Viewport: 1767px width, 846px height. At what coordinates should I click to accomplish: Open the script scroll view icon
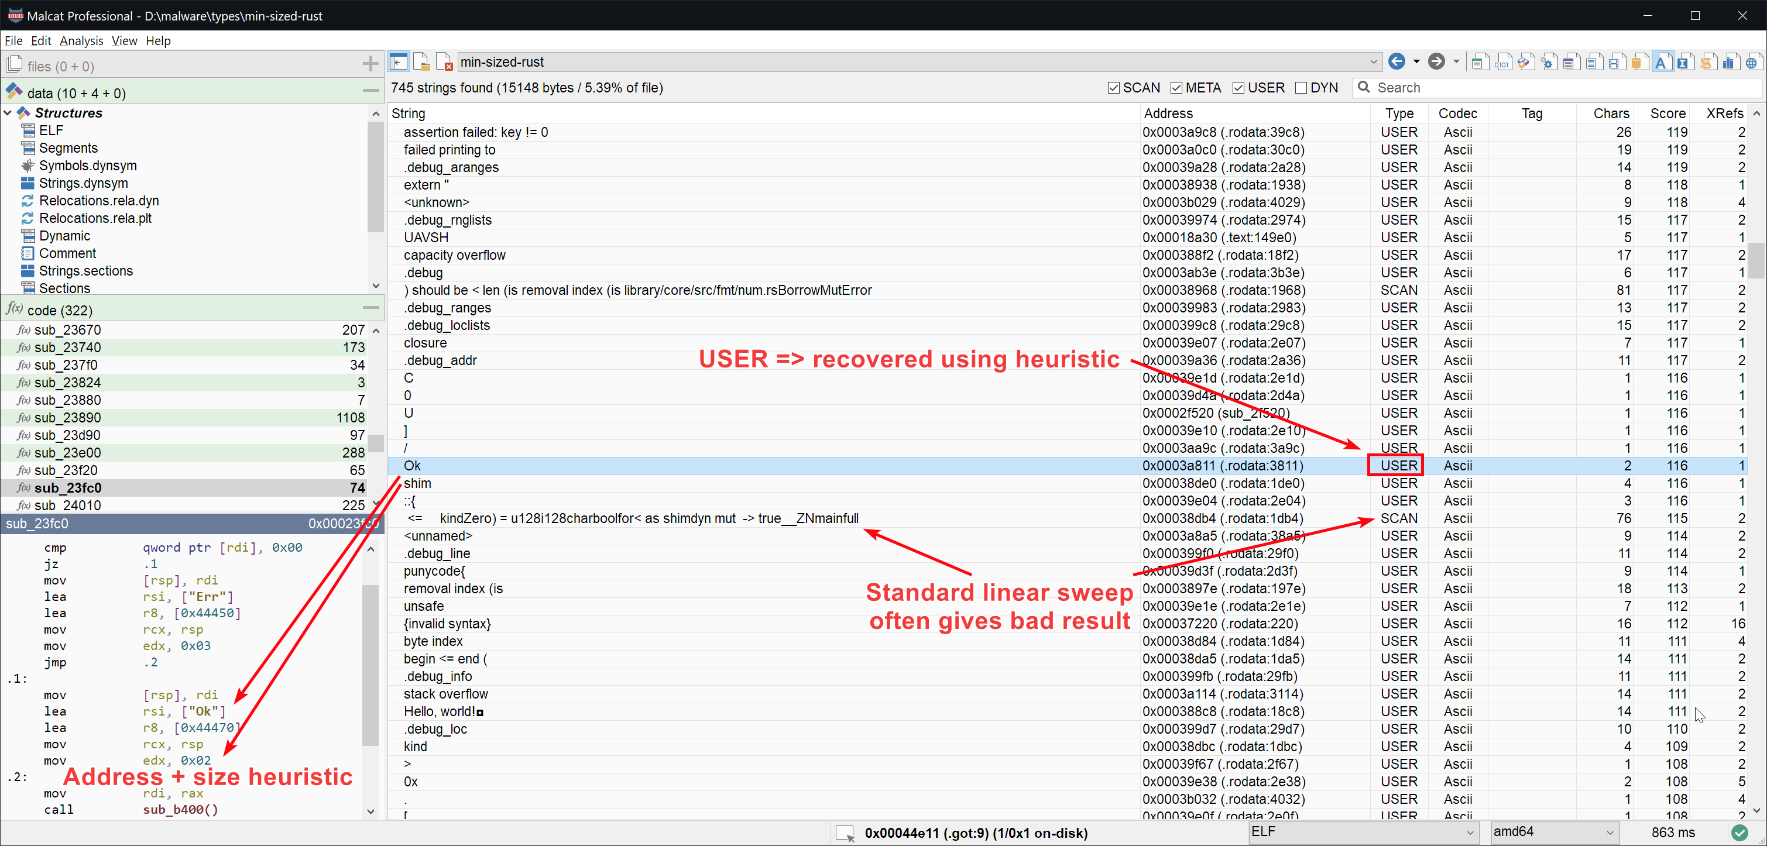(1707, 63)
